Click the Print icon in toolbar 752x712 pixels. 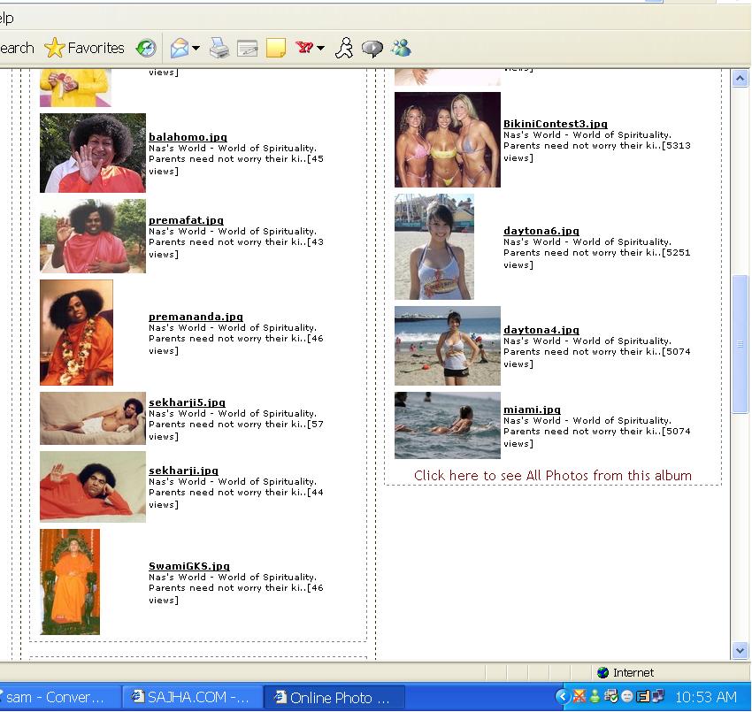[219, 49]
